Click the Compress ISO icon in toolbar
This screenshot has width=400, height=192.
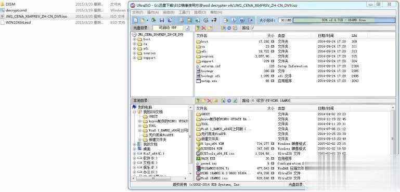[x=198, y=20]
